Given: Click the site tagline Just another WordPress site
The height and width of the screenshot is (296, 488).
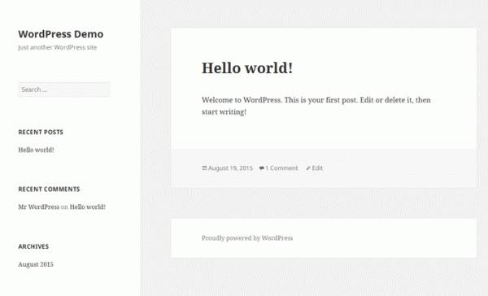Looking at the screenshot, I should tap(58, 47).
